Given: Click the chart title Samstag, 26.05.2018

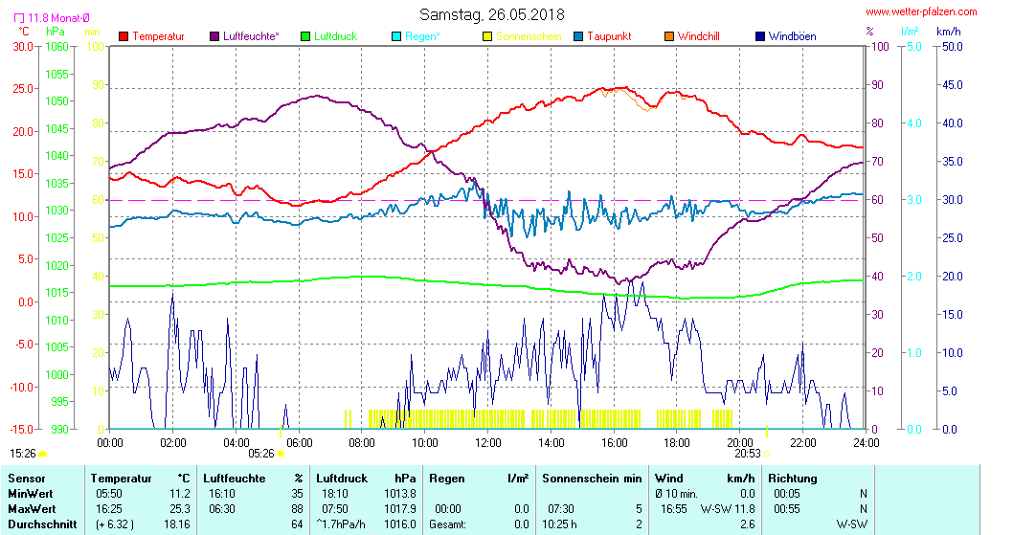Looking at the screenshot, I should 491,14.
